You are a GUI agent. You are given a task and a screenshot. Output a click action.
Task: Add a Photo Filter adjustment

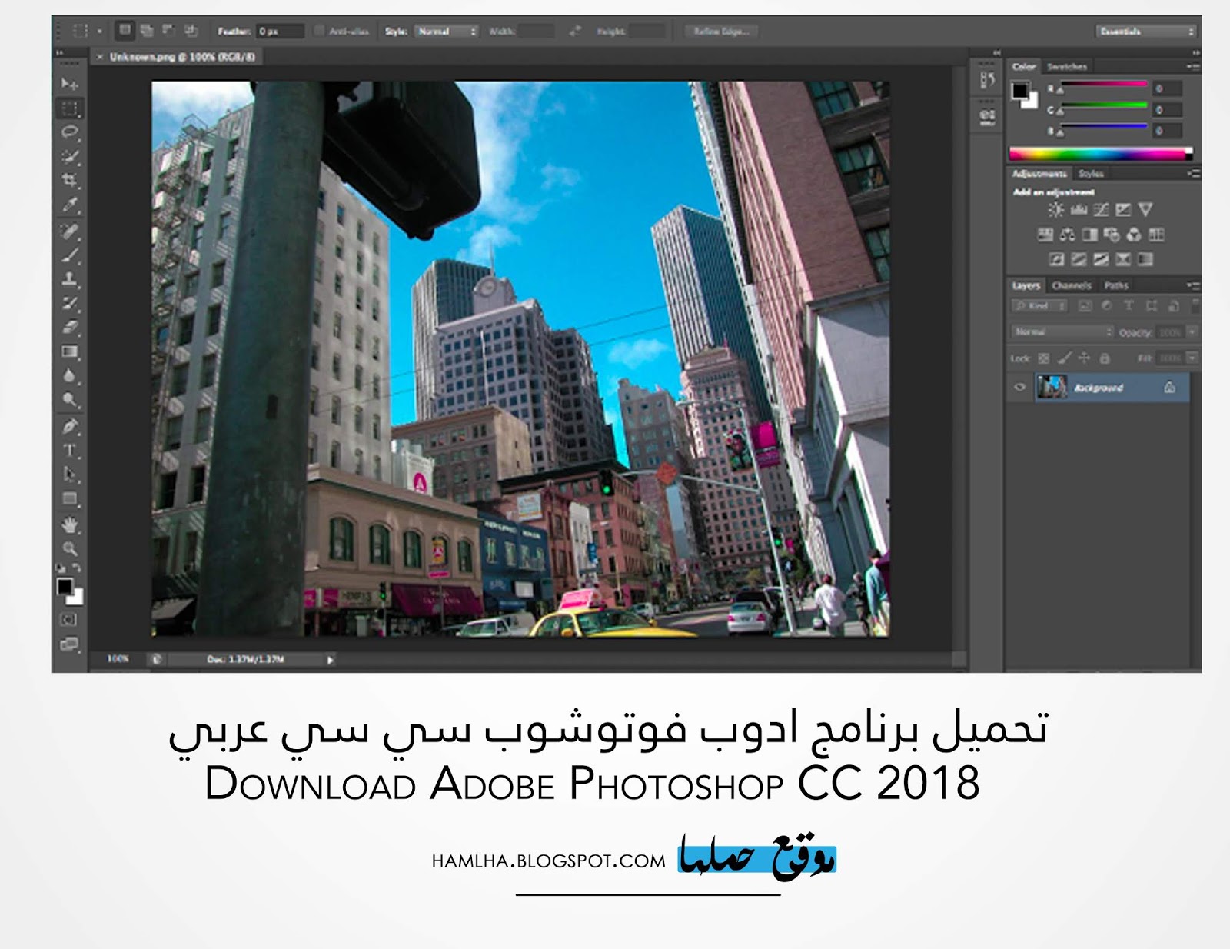[x=1112, y=235]
